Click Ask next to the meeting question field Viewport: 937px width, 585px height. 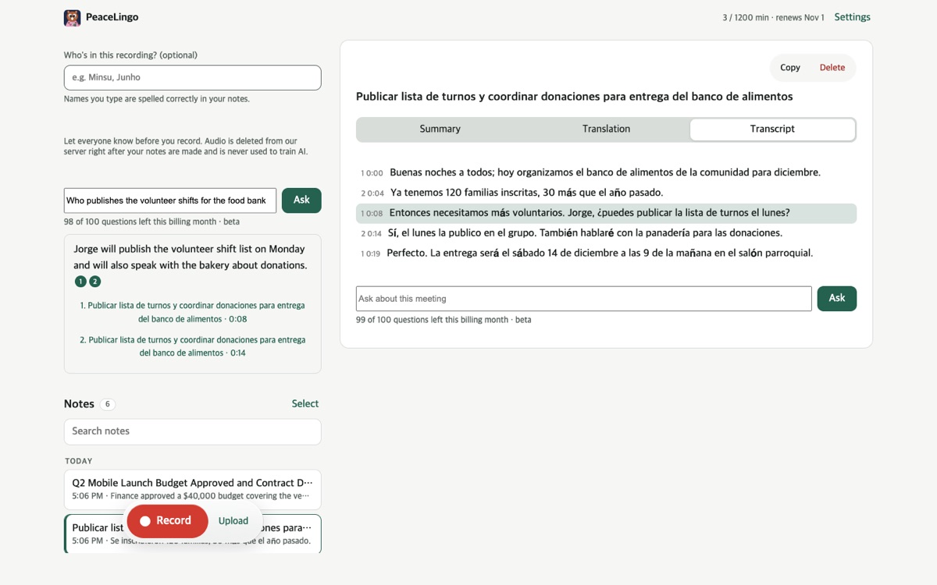coord(837,299)
